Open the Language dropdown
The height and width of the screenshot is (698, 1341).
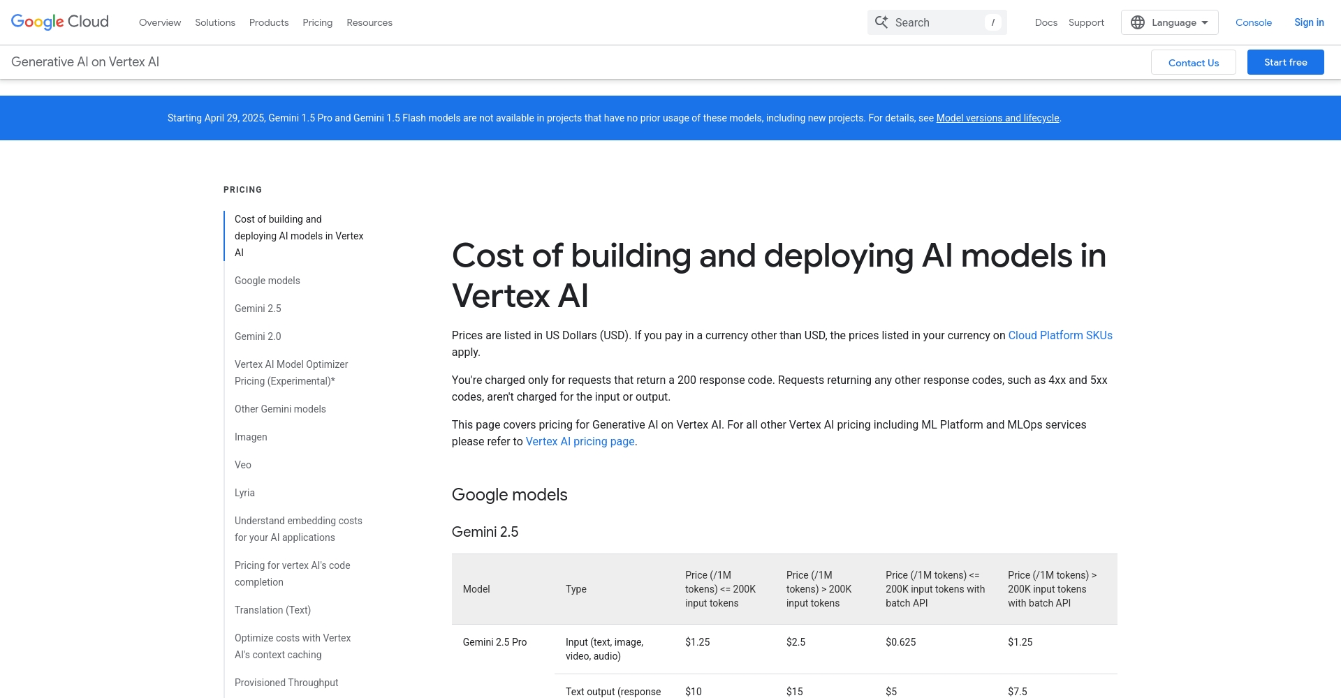pos(1170,22)
